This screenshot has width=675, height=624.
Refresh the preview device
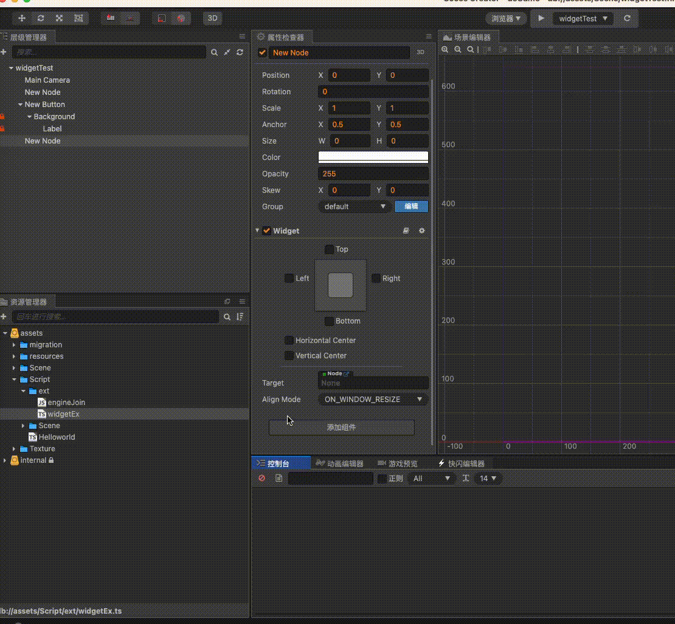point(627,18)
